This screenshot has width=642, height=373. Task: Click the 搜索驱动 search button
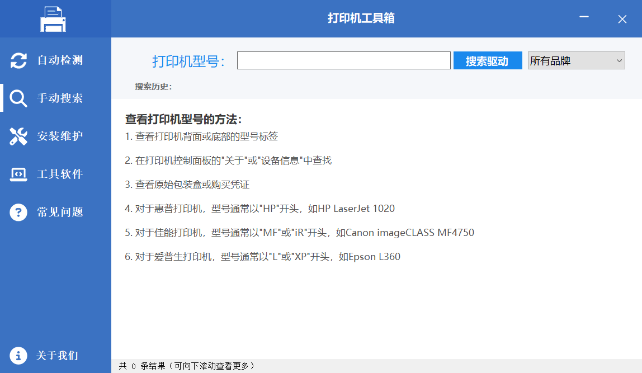(487, 60)
